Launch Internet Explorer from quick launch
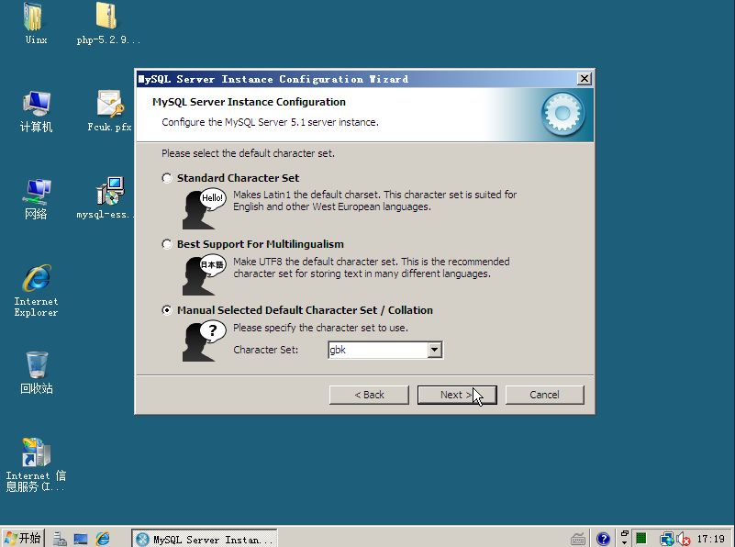This screenshot has width=735, height=547. (103, 539)
